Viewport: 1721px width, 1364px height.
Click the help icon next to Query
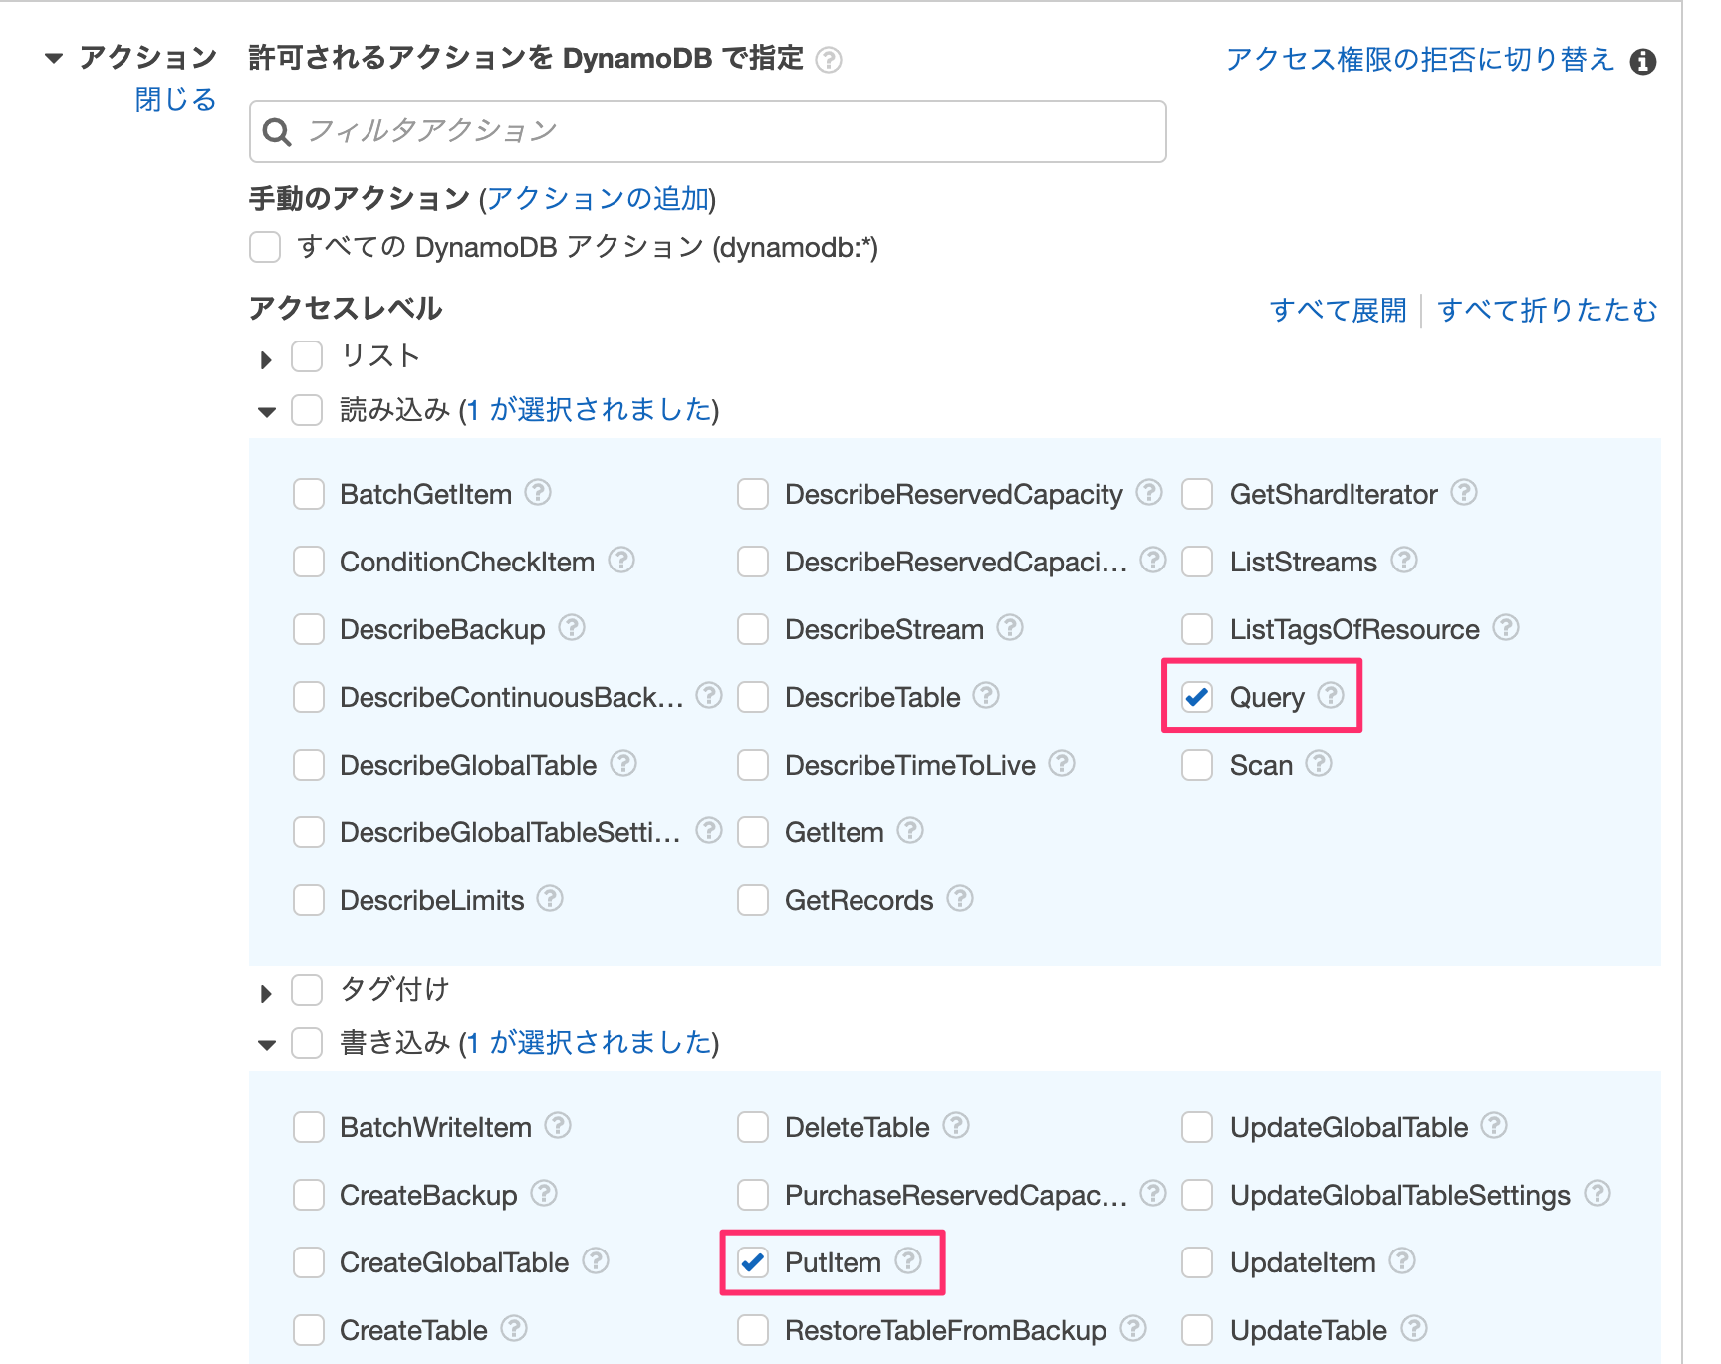[x=1331, y=696]
